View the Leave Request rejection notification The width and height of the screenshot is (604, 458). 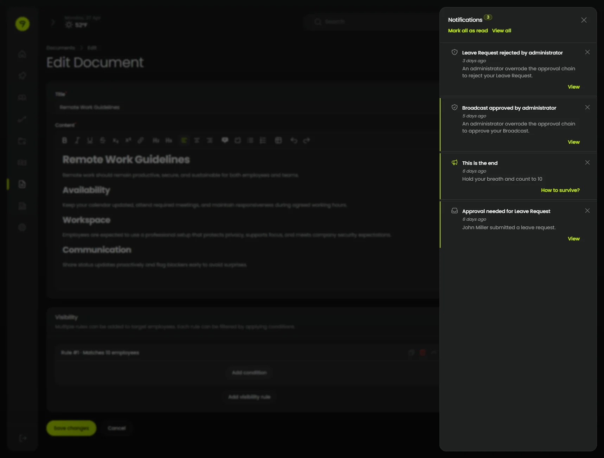(573, 87)
